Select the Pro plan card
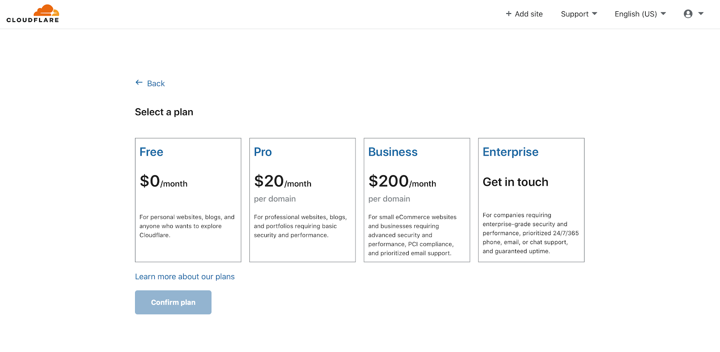Viewport: 720px width, 352px height. [302, 200]
